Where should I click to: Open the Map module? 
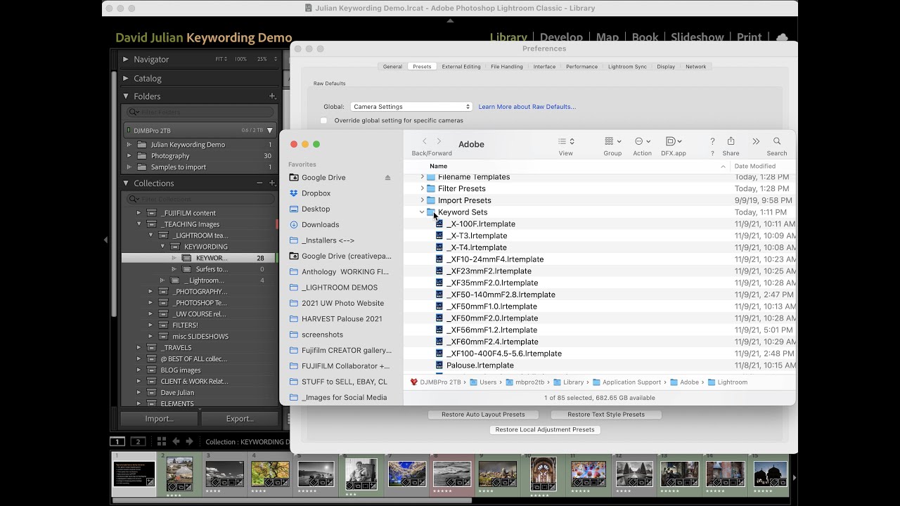(x=607, y=37)
